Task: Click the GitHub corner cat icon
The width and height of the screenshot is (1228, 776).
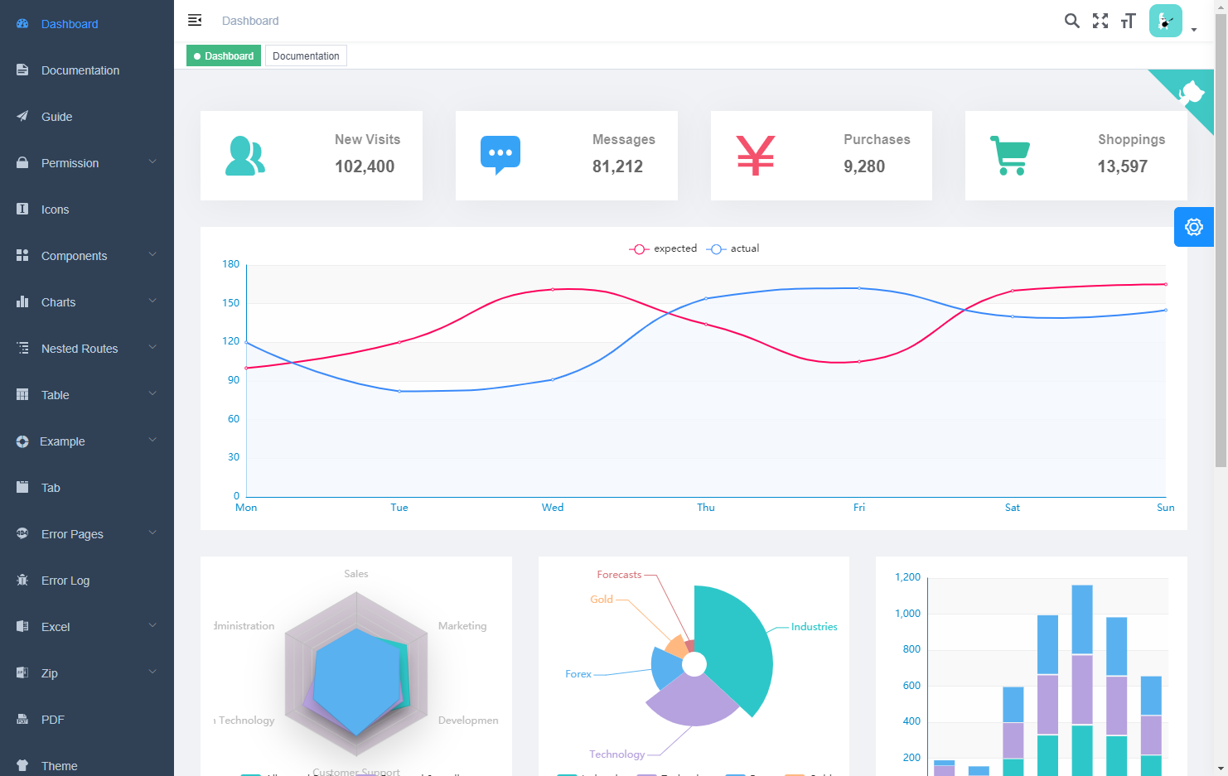Action: coord(1192,91)
